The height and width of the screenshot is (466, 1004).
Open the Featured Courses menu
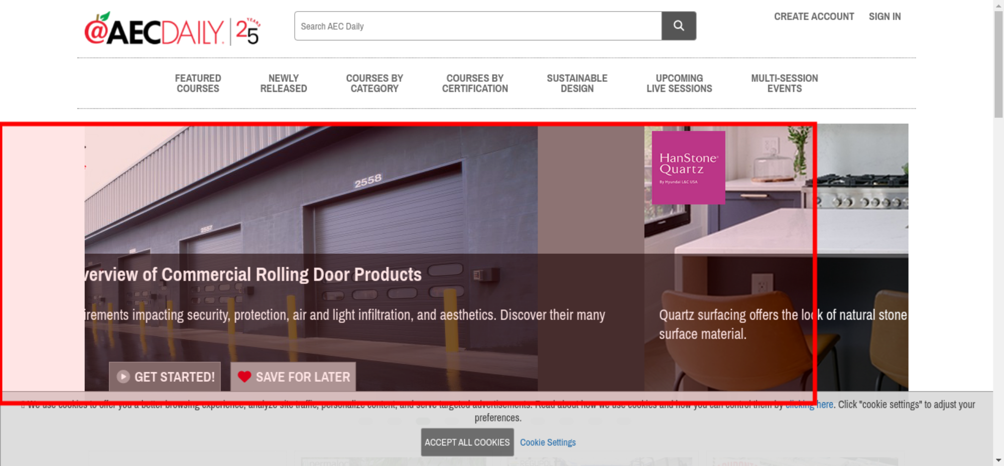click(198, 83)
